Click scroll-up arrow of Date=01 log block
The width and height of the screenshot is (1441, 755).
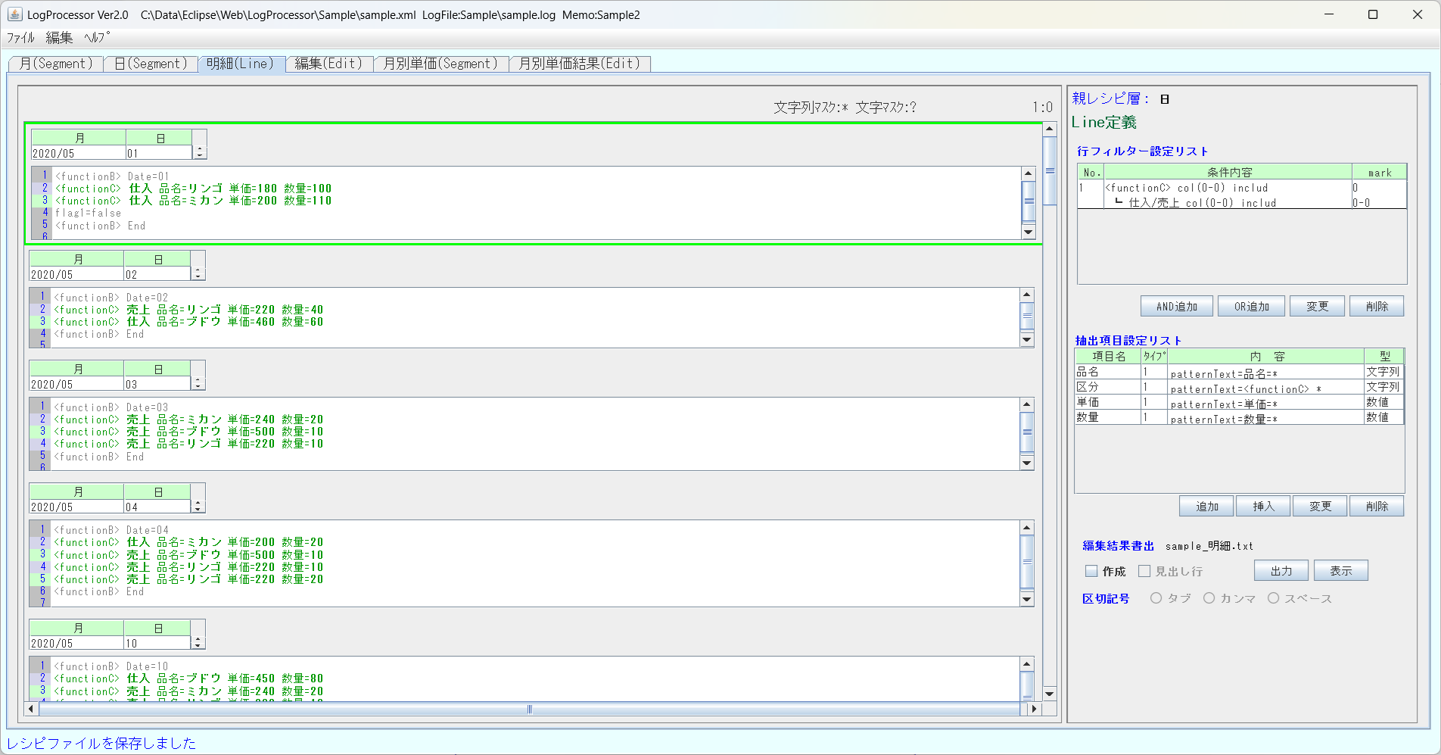point(1029,173)
